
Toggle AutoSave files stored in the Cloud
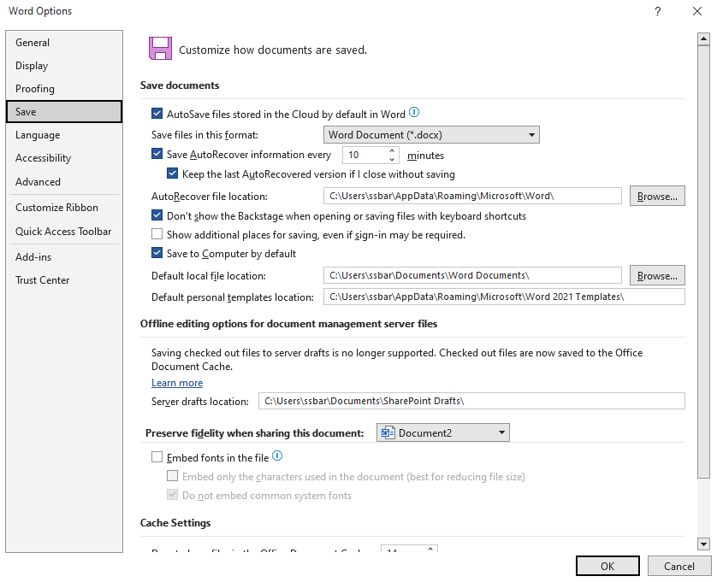(x=157, y=114)
